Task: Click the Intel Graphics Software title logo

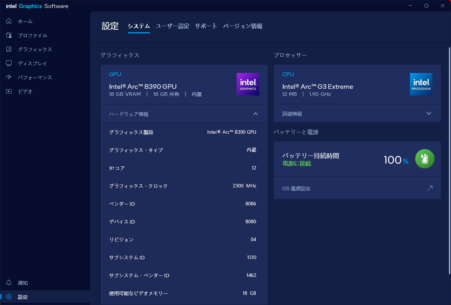Action: click(x=37, y=6)
